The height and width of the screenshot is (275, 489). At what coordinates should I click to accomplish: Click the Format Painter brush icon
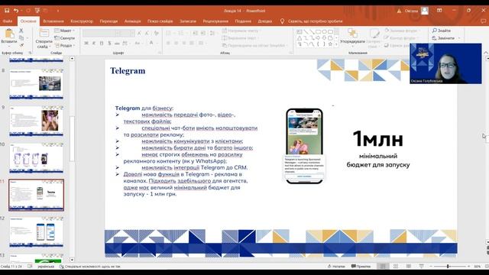[x=21, y=45]
